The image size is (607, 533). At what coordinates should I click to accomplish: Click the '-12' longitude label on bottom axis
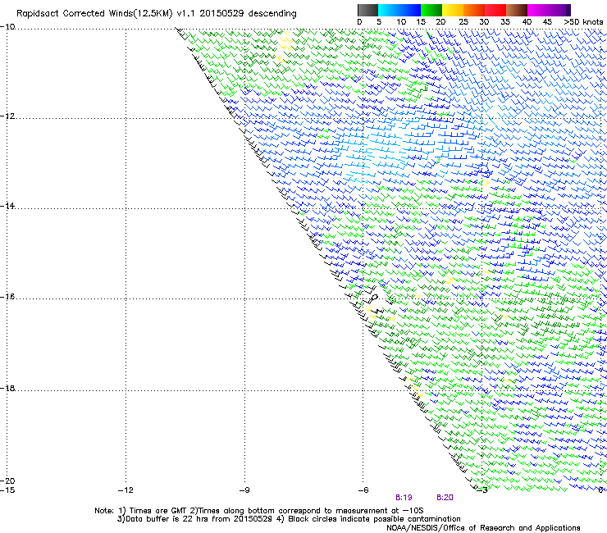[x=126, y=490]
